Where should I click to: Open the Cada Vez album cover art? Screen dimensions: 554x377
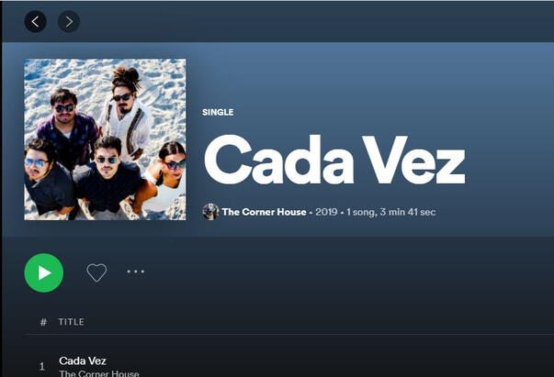click(105, 139)
